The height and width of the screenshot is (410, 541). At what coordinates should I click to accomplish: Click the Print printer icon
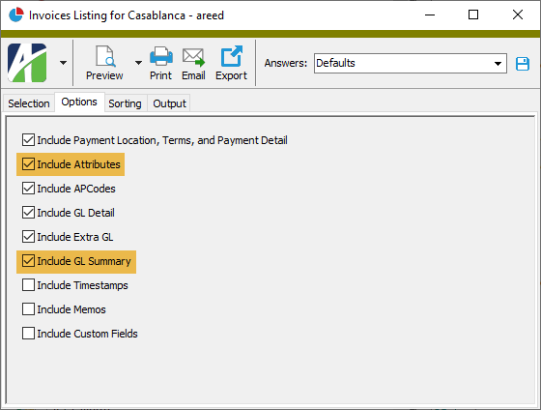161,56
